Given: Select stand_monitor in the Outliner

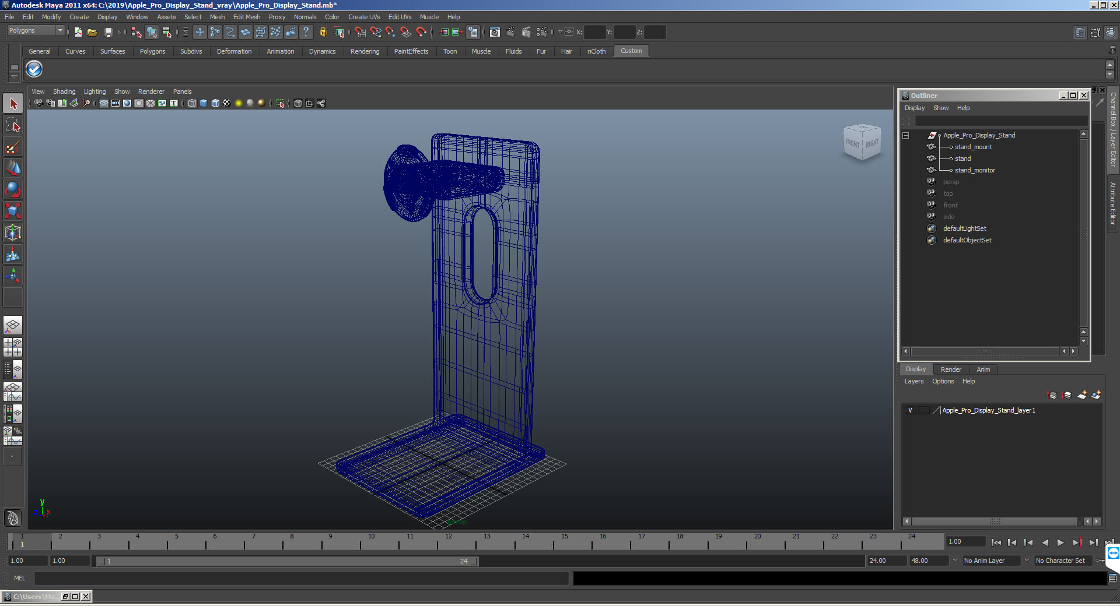Looking at the screenshot, I should pyautogui.click(x=975, y=170).
